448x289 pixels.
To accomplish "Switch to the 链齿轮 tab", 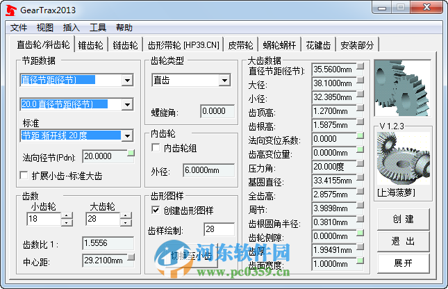I will click(x=125, y=45).
